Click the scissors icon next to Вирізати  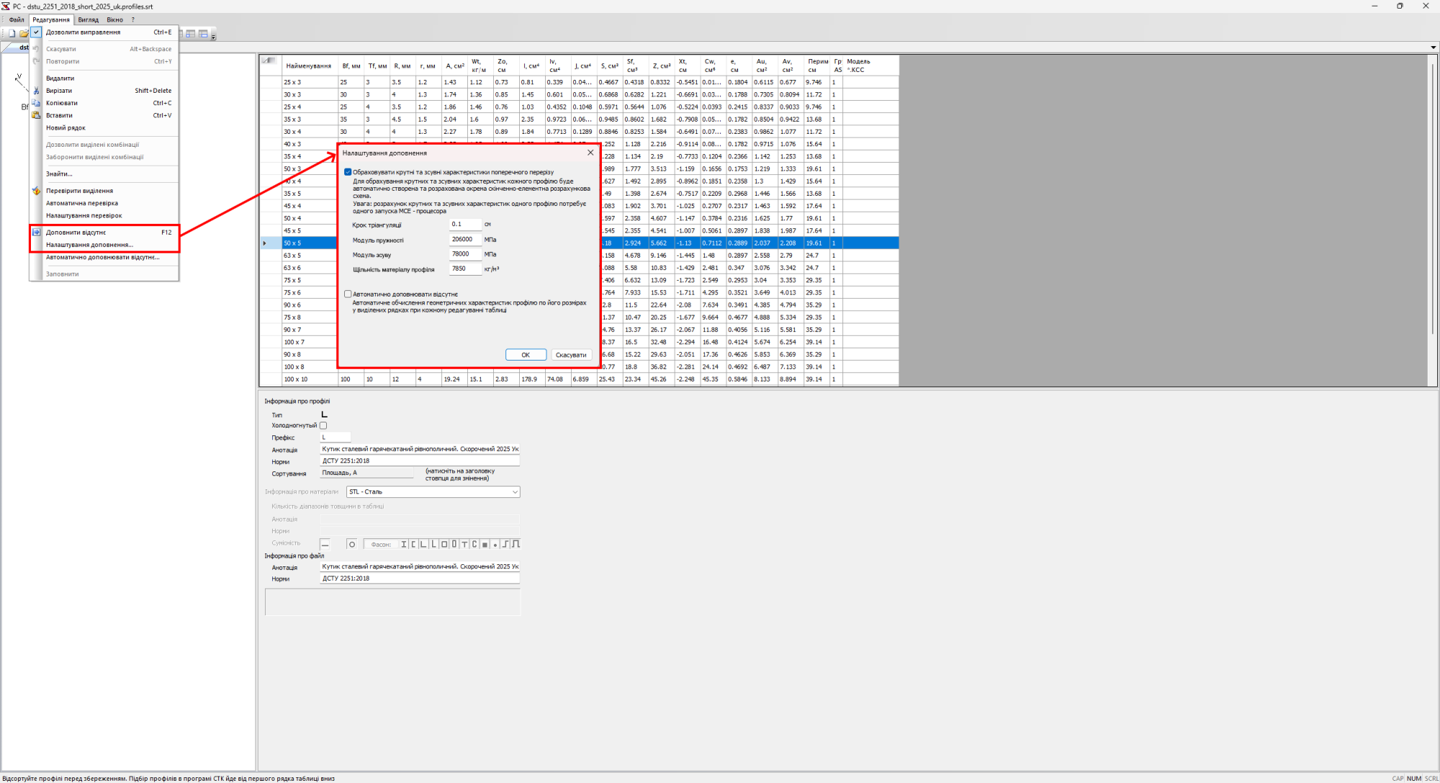36,91
